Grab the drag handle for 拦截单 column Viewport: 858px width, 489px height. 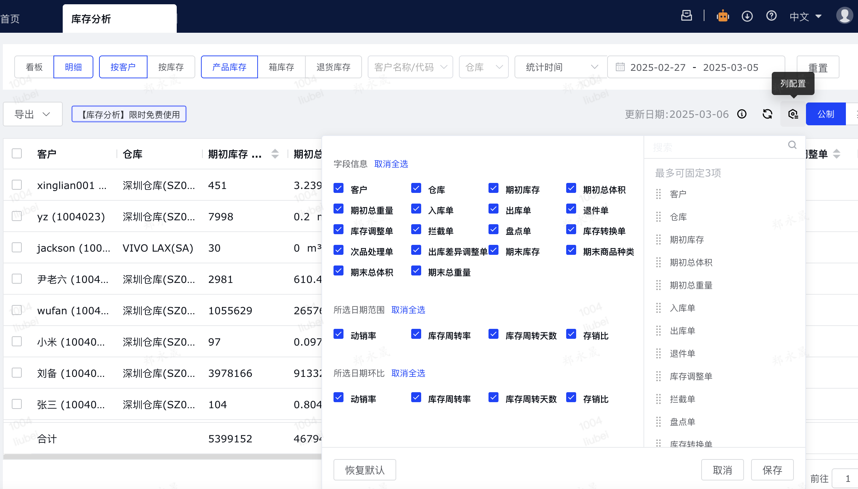[658, 399]
